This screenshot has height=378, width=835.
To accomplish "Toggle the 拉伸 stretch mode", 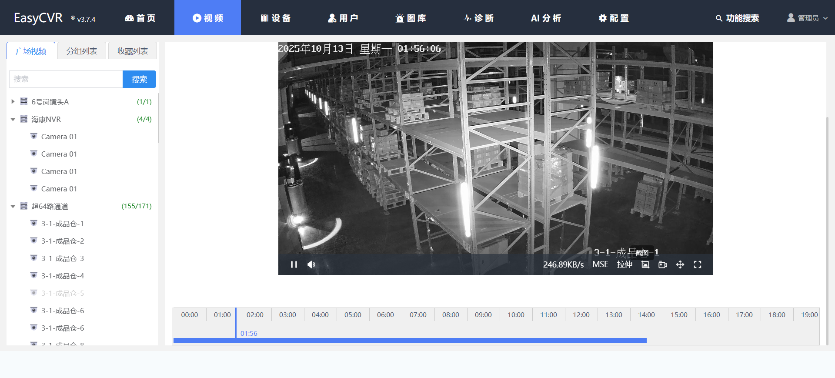I will point(625,264).
